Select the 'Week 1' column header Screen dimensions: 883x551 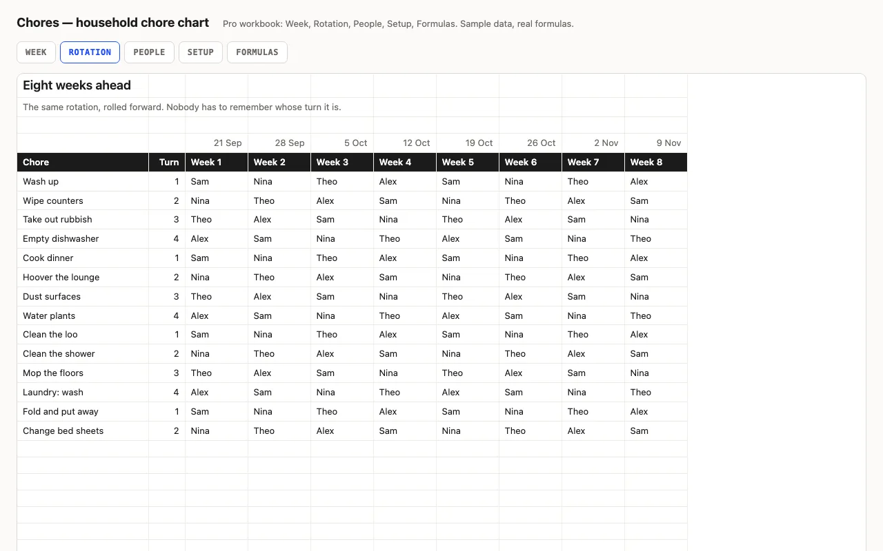(x=217, y=163)
